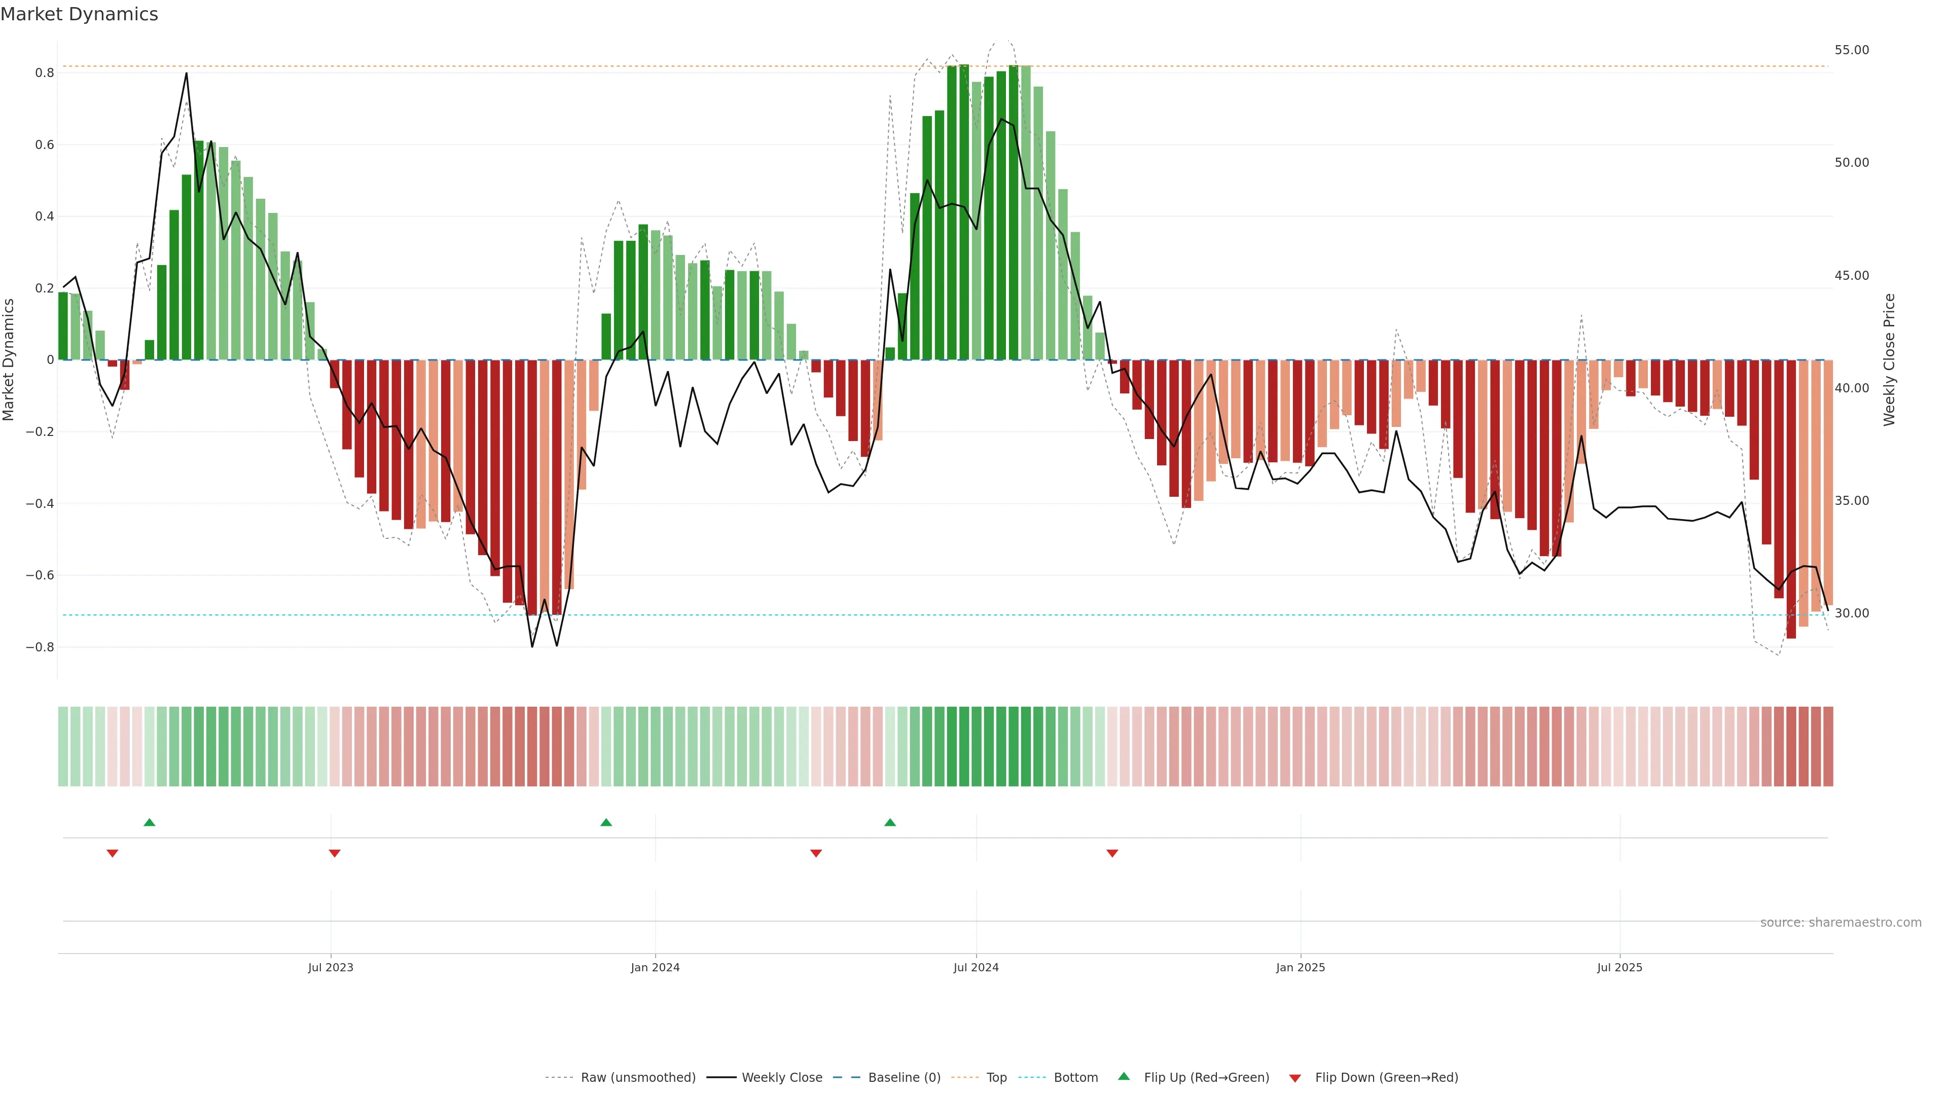
Task: Click the red flip-down triangle between Jan and Jul 2024
Action: [816, 853]
